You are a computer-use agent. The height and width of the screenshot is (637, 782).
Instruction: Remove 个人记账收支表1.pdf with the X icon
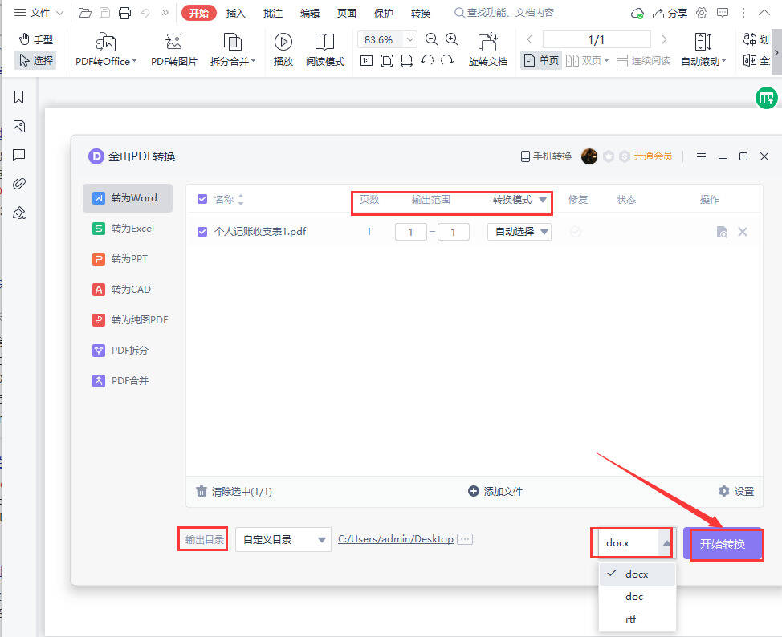click(743, 232)
